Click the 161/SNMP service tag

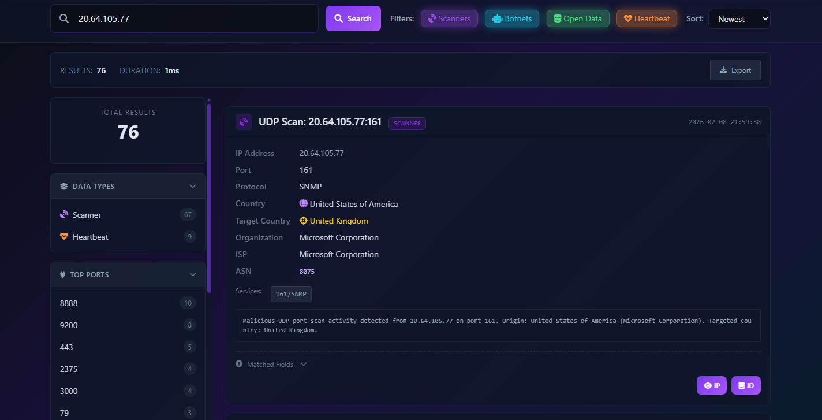pos(291,293)
